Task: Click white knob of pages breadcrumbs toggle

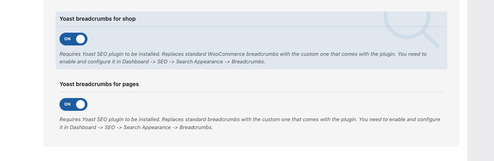Action: point(81,104)
